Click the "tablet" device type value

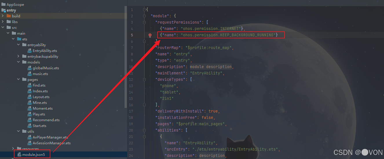click(x=169, y=92)
